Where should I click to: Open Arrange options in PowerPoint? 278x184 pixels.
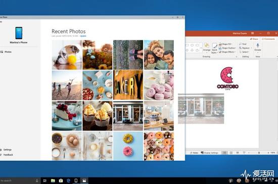click(206, 47)
